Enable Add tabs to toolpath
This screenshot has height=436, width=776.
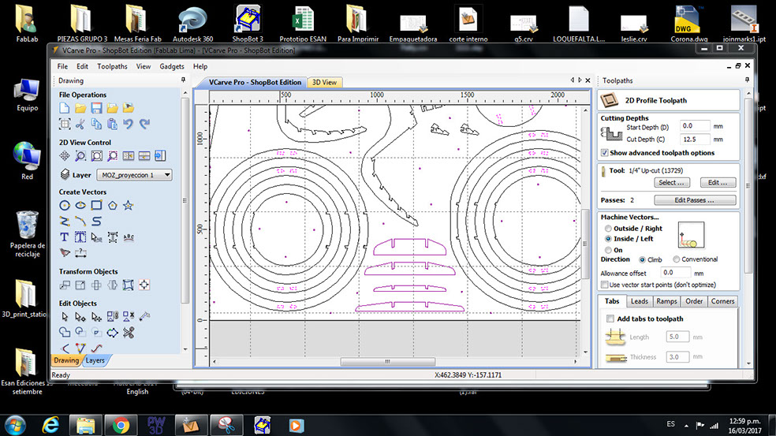[x=610, y=319]
